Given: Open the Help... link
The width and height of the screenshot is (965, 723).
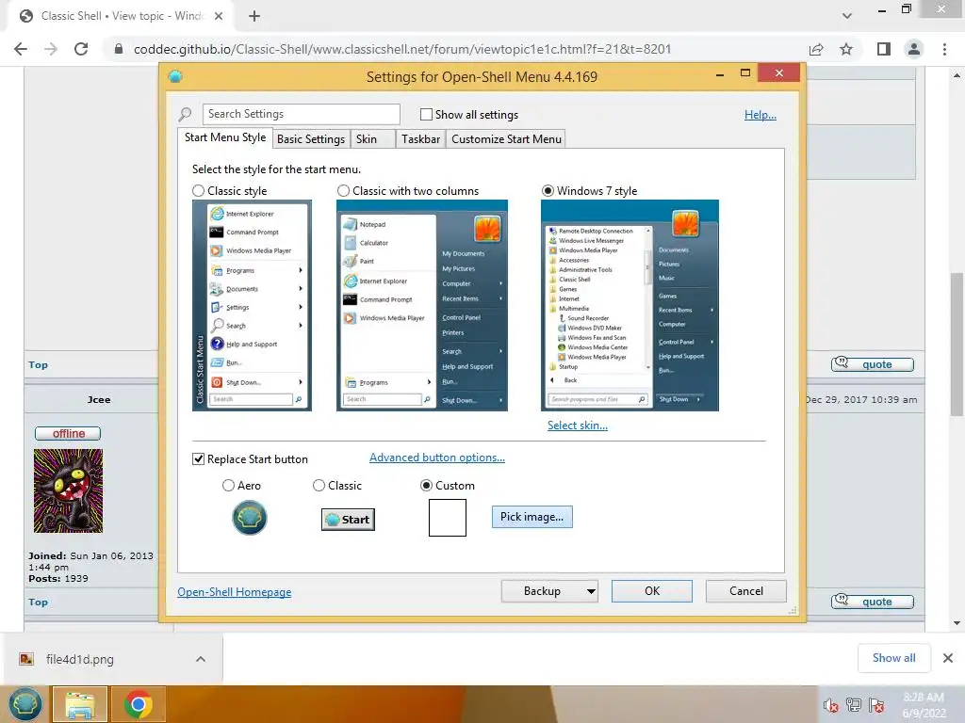Looking at the screenshot, I should coord(761,114).
